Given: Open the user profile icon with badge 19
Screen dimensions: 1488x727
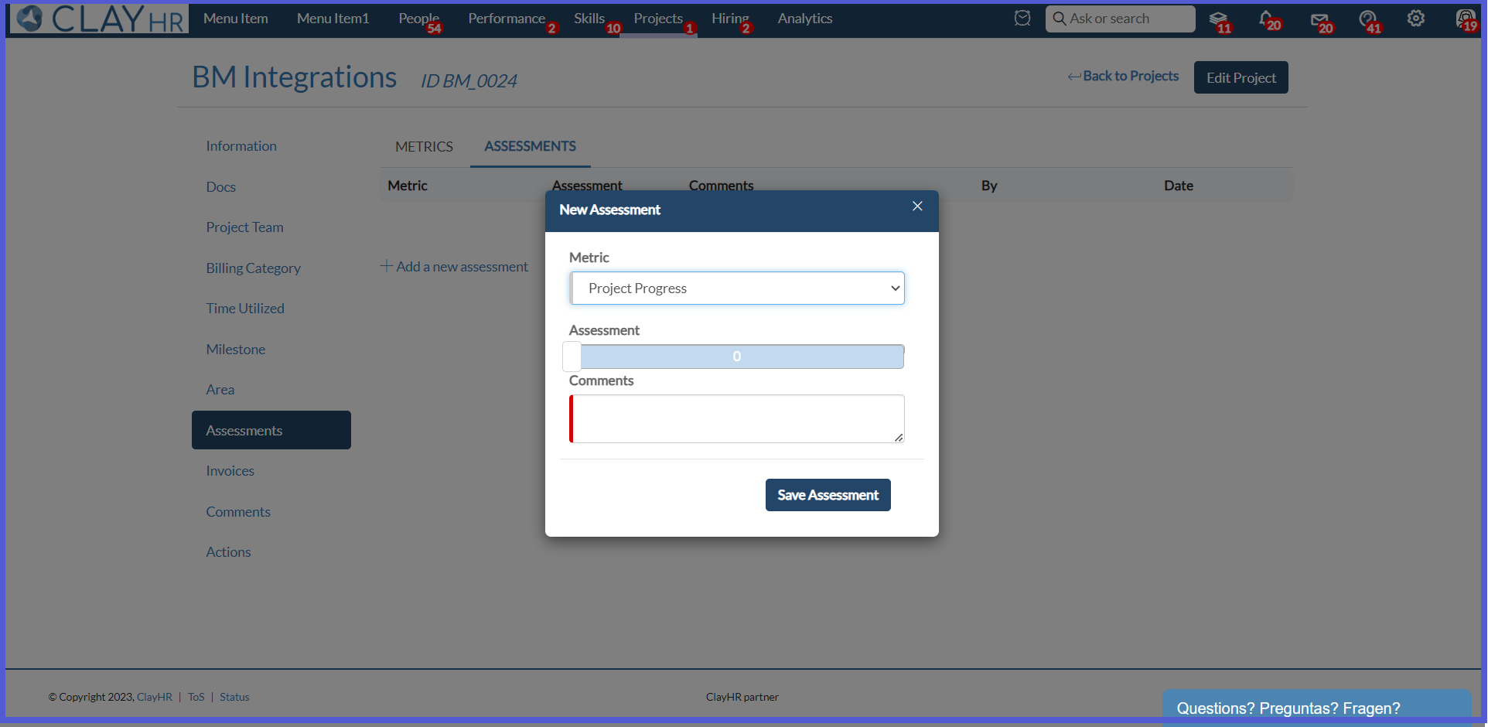Looking at the screenshot, I should coord(1465,19).
